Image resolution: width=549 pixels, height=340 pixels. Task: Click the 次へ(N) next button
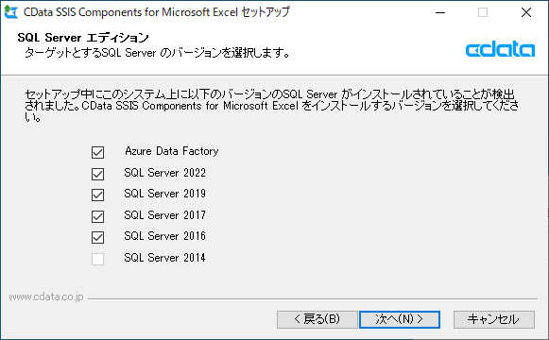[400, 319]
